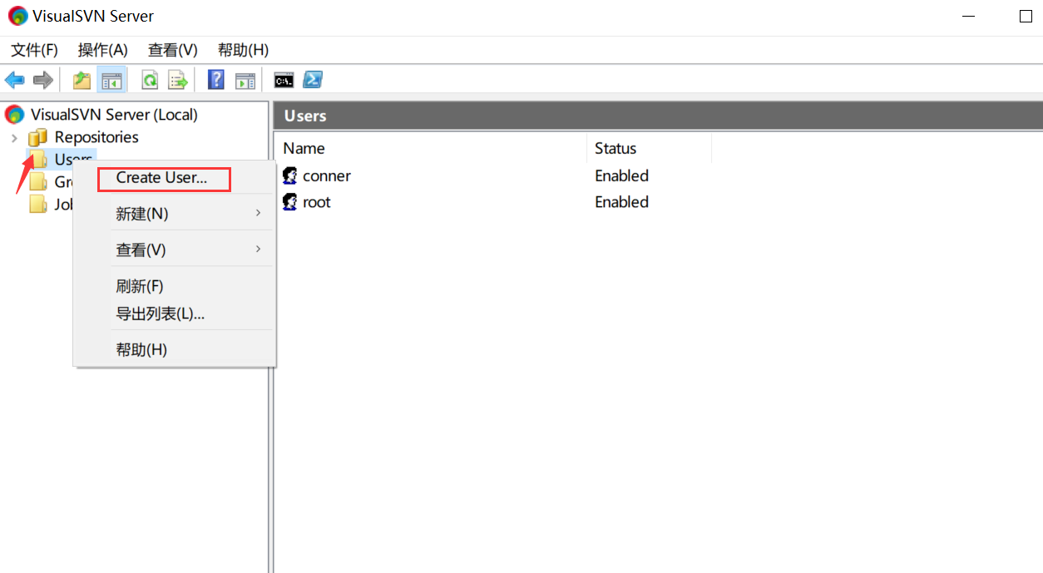
Task: Expand the Repositories tree node
Action: tap(14, 137)
